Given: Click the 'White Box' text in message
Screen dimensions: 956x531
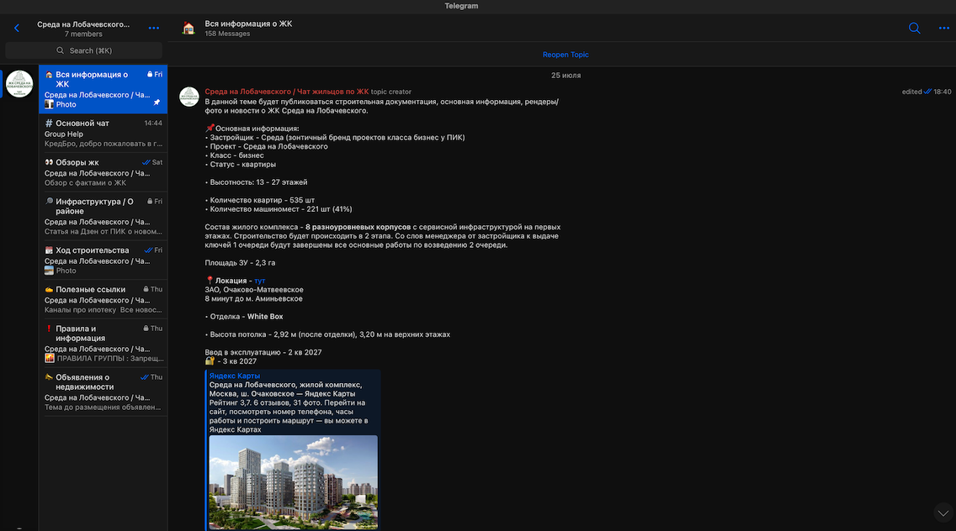Looking at the screenshot, I should tap(264, 317).
